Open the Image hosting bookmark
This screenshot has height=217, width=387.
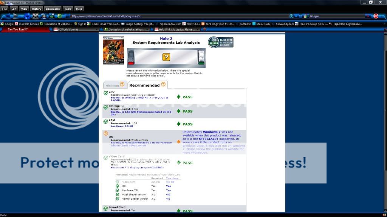(138, 24)
